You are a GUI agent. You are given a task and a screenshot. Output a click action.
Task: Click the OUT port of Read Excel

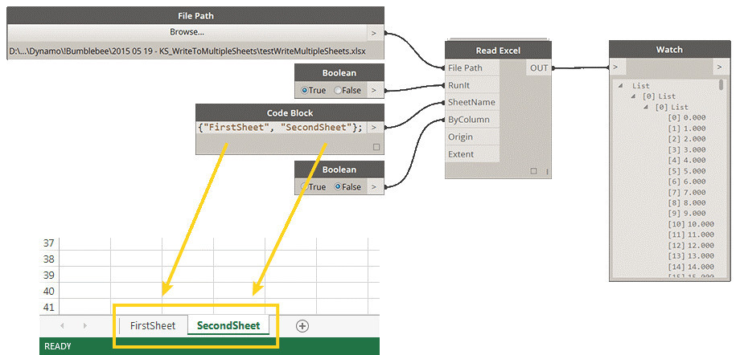coord(538,68)
